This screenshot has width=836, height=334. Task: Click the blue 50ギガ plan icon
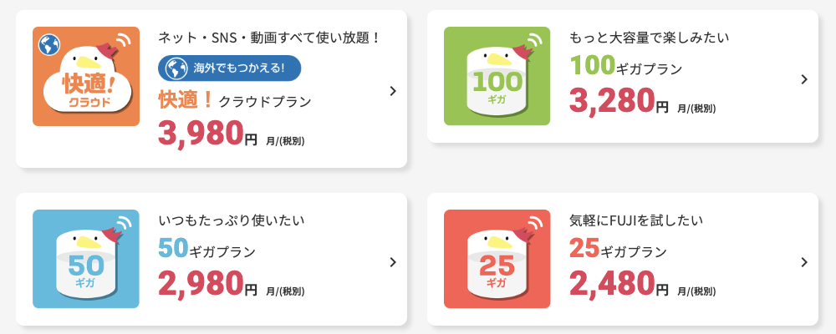click(86, 259)
